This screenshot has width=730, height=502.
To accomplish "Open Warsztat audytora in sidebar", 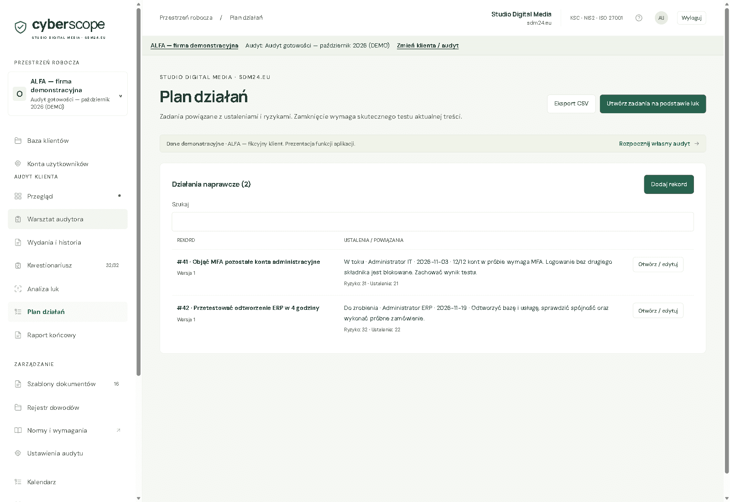I will pos(68,219).
